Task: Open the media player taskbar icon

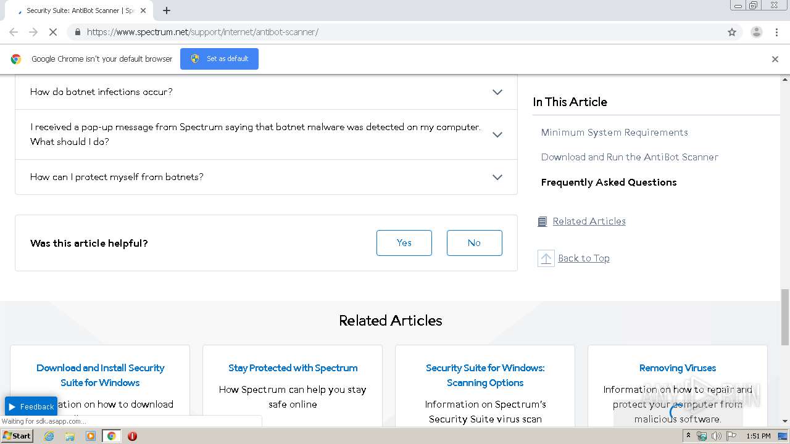Action: pos(91,436)
